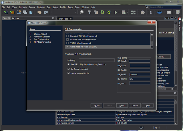Click the sort arrows toolbar icon

pyautogui.click(x=151, y=12)
